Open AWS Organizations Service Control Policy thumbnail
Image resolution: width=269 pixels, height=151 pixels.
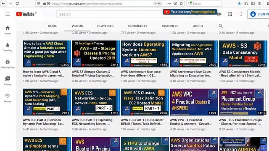194,144
